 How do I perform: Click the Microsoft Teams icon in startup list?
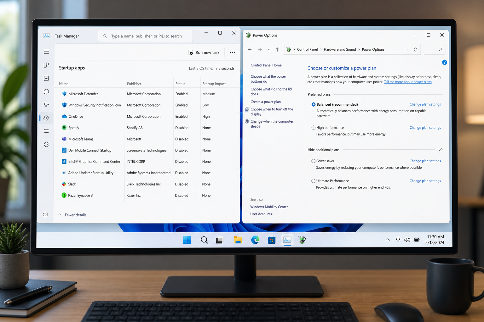64,139
